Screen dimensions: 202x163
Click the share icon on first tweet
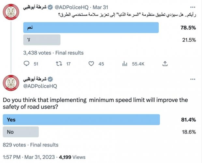point(165,64)
